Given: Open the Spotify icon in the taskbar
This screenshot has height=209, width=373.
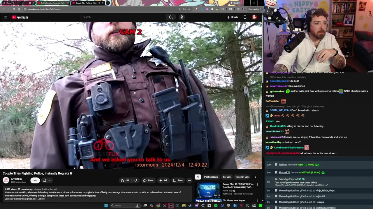Looking at the screenshot, I should 216,206.
